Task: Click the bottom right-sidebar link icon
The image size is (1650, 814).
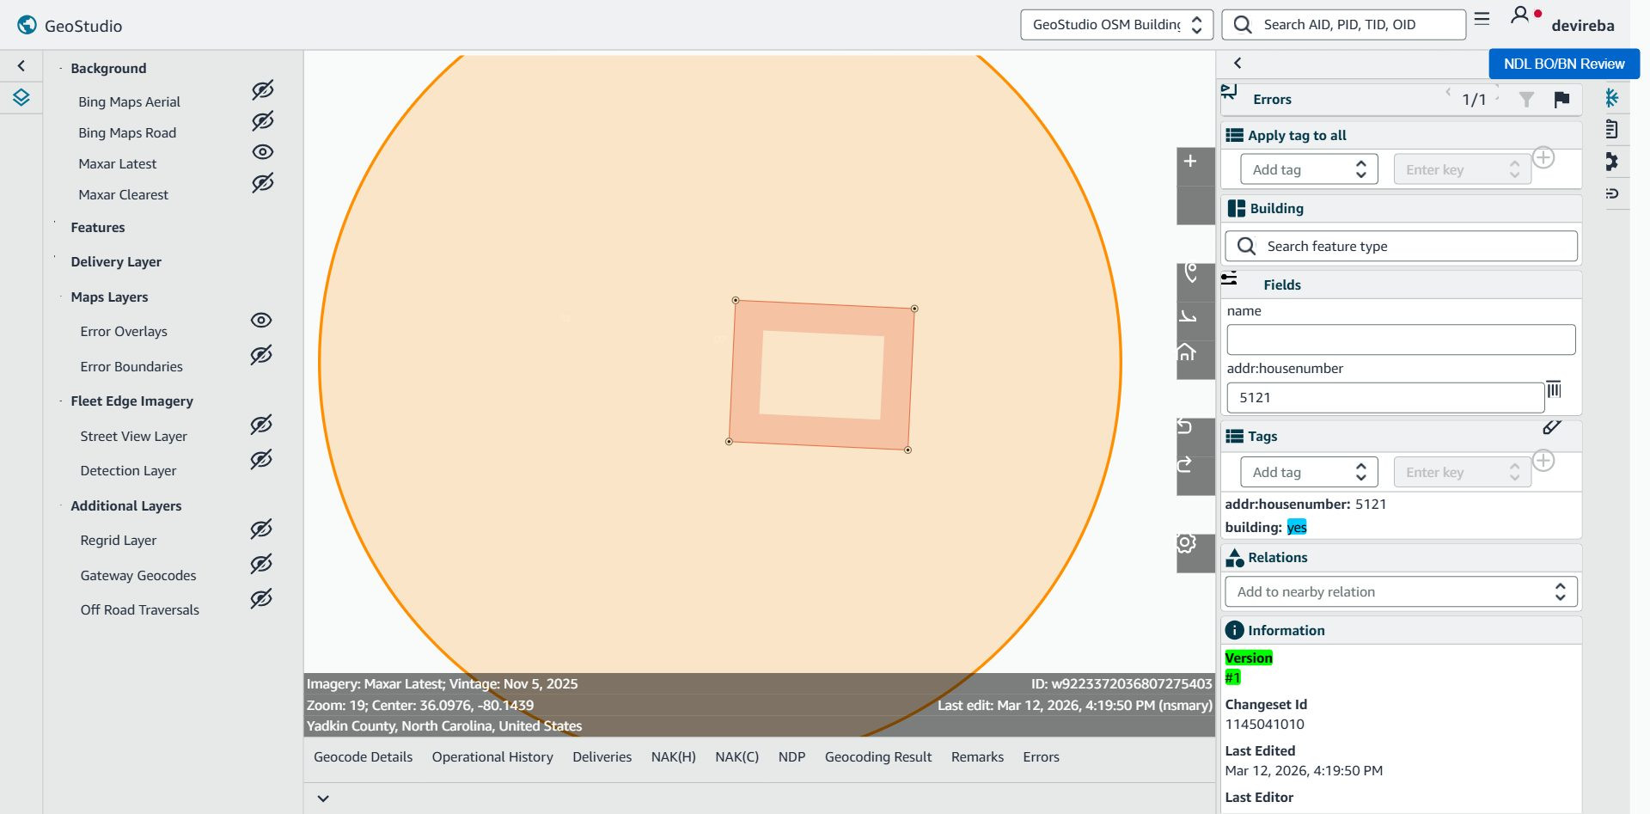Action: coord(1612,193)
